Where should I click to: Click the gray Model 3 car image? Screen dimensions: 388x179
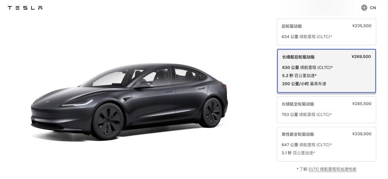[129, 102]
